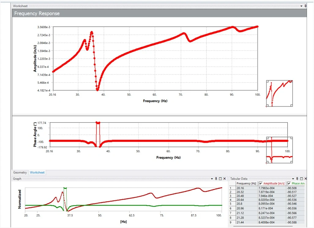Select amplitude cell 8.0205e-004
The width and height of the screenshot is (314, 228).
pyautogui.click(x=272, y=200)
